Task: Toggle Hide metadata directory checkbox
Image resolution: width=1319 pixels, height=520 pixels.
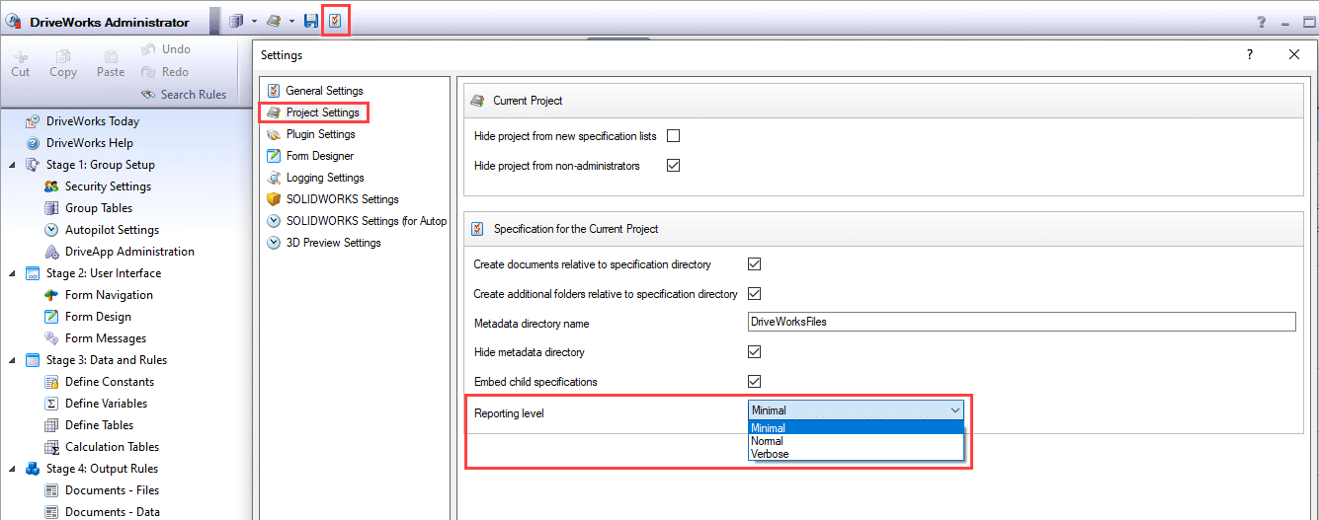Action: [754, 352]
